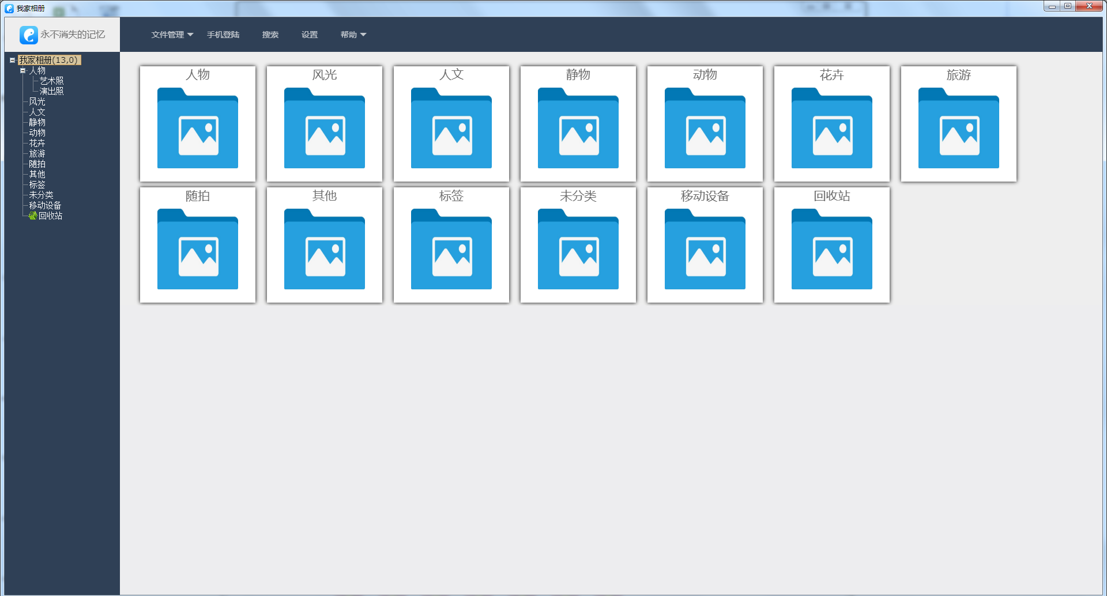Open the 移动设备 folder icon
Image resolution: width=1107 pixels, height=596 pixels.
705,249
